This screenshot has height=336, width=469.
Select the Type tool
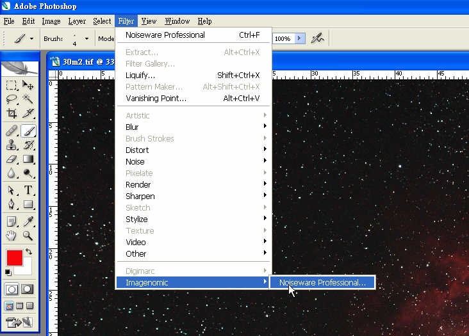(28, 190)
